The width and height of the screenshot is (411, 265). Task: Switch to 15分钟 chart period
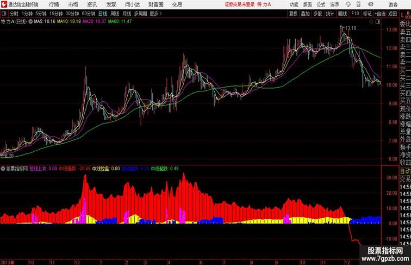pyautogui.click(x=56, y=14)
